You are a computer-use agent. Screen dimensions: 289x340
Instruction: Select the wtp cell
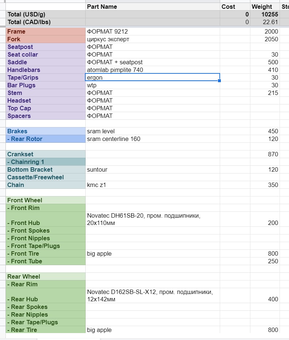click(152, 85)
